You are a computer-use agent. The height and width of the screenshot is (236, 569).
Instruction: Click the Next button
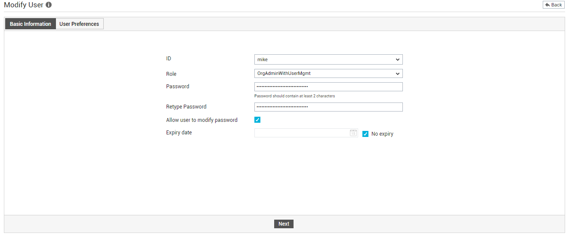click(x=284, y=224)
